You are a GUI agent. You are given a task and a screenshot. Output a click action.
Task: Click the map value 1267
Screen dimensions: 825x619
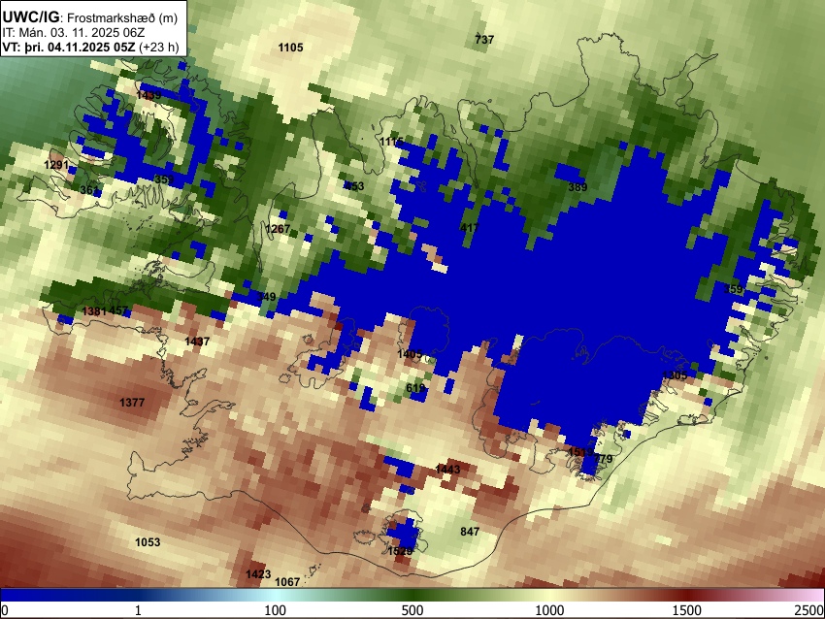pyautogui.click(x=278, y=229)
